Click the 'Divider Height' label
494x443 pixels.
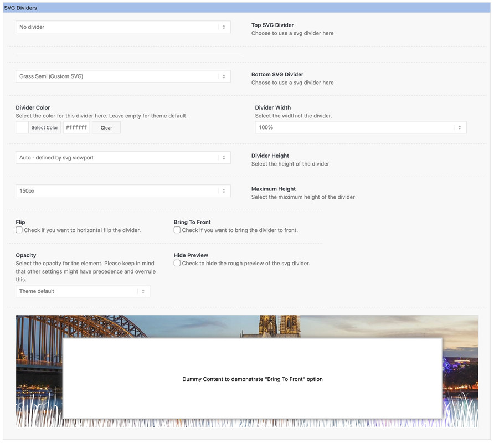(270, 156)
